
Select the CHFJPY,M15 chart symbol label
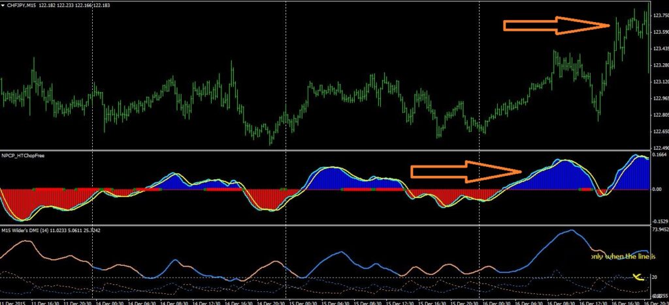point(22,5)
